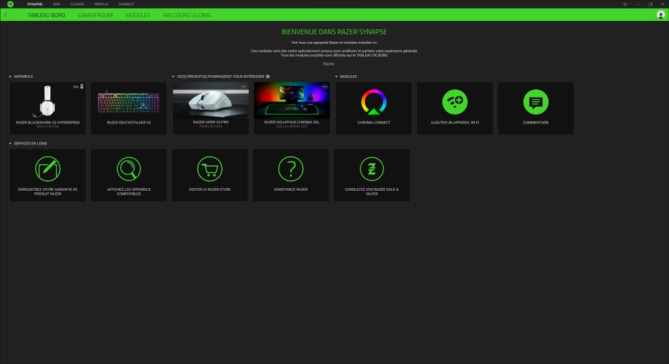
Task: Open three-dot menu on Viper V2 Pro card
Action: click(244, 87)
